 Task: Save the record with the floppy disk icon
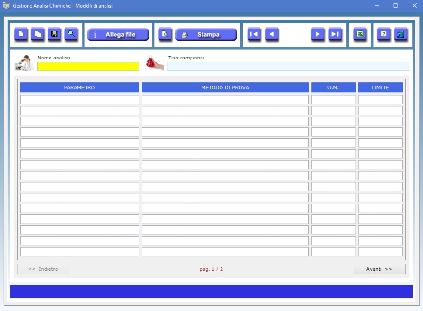[x=55, y=34]
